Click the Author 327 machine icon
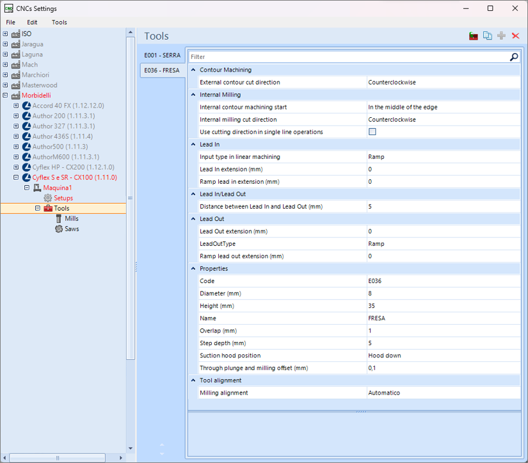Screen dimensions: 528x463 coord(27,126)
